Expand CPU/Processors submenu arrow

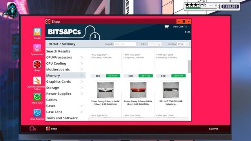82,58
